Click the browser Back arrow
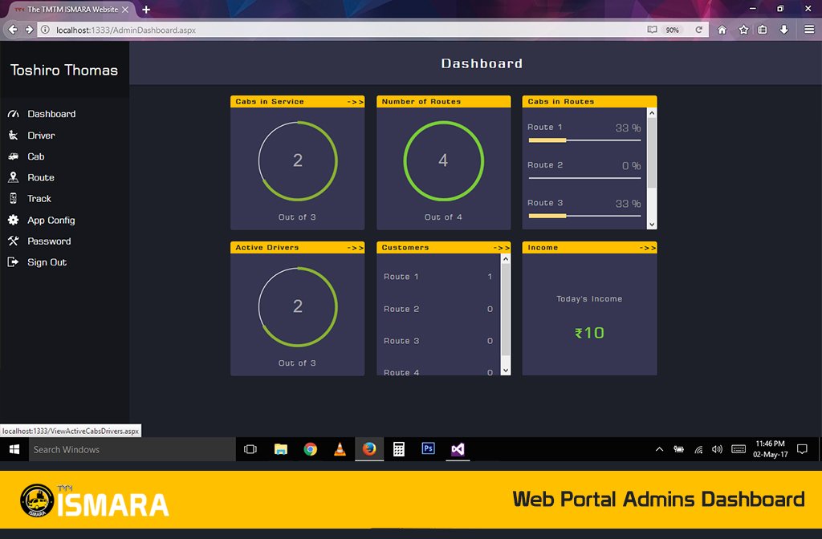The image size is (822, 539). tap(13, 30)
